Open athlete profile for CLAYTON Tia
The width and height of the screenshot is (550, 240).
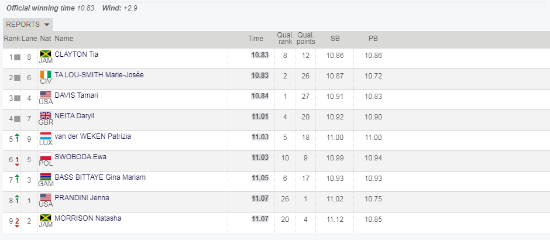[77, 54]
